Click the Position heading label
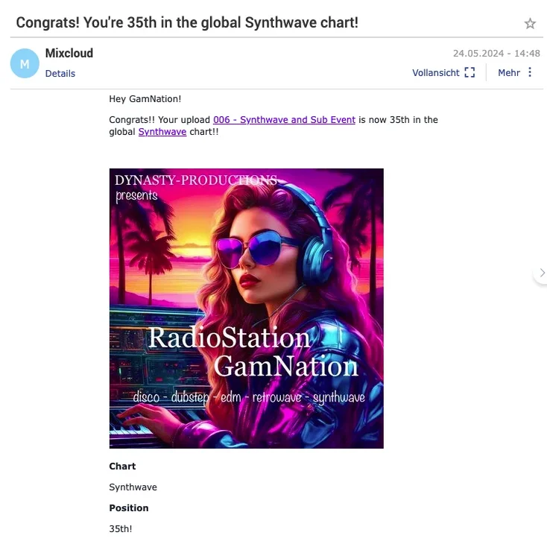 [129, 508]
